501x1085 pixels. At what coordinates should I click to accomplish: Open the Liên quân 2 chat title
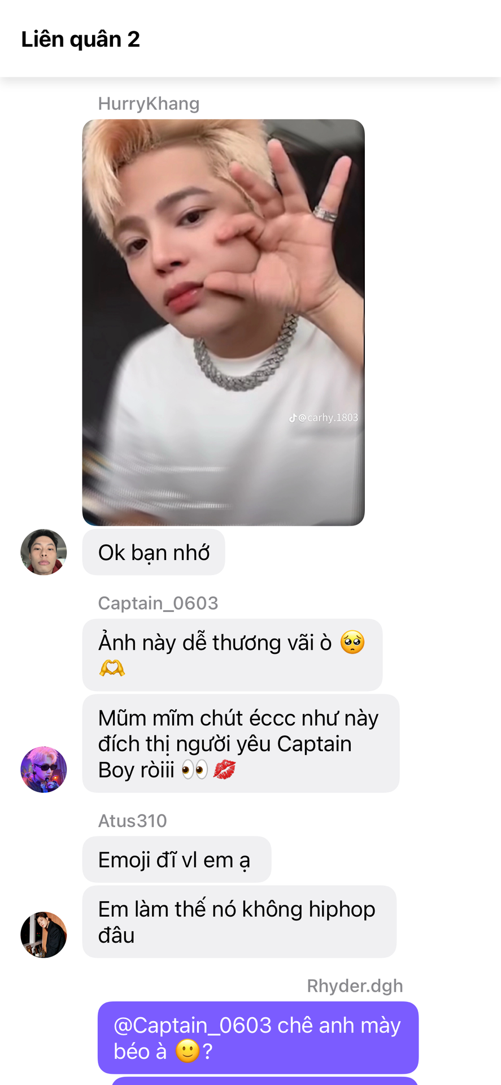80,39
